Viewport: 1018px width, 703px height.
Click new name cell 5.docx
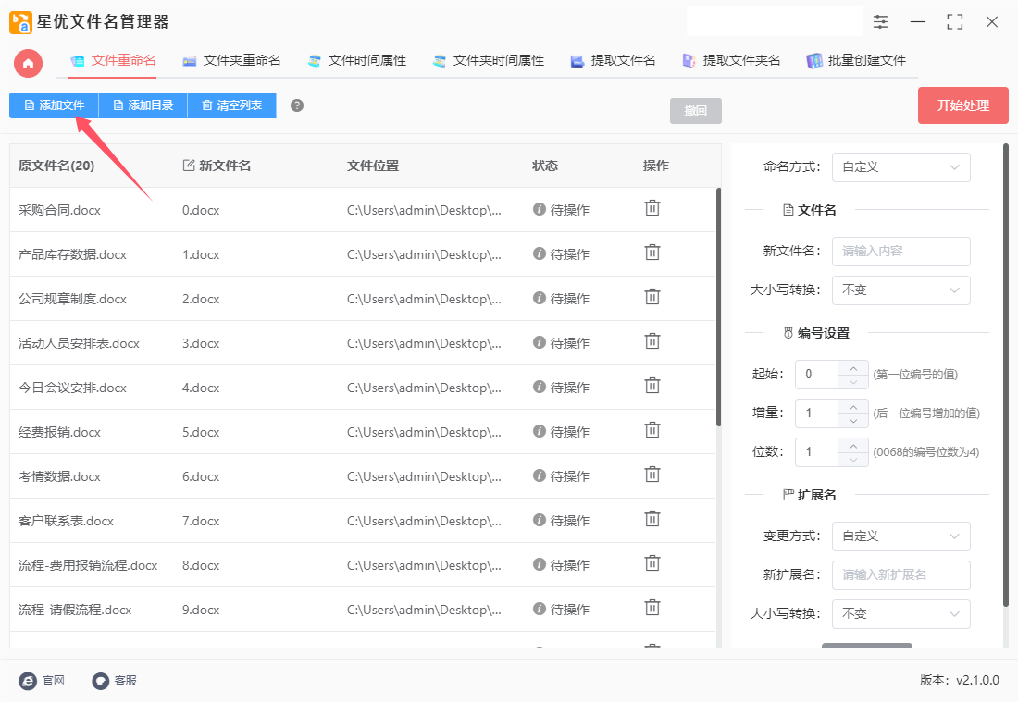(x=201, y=432)
